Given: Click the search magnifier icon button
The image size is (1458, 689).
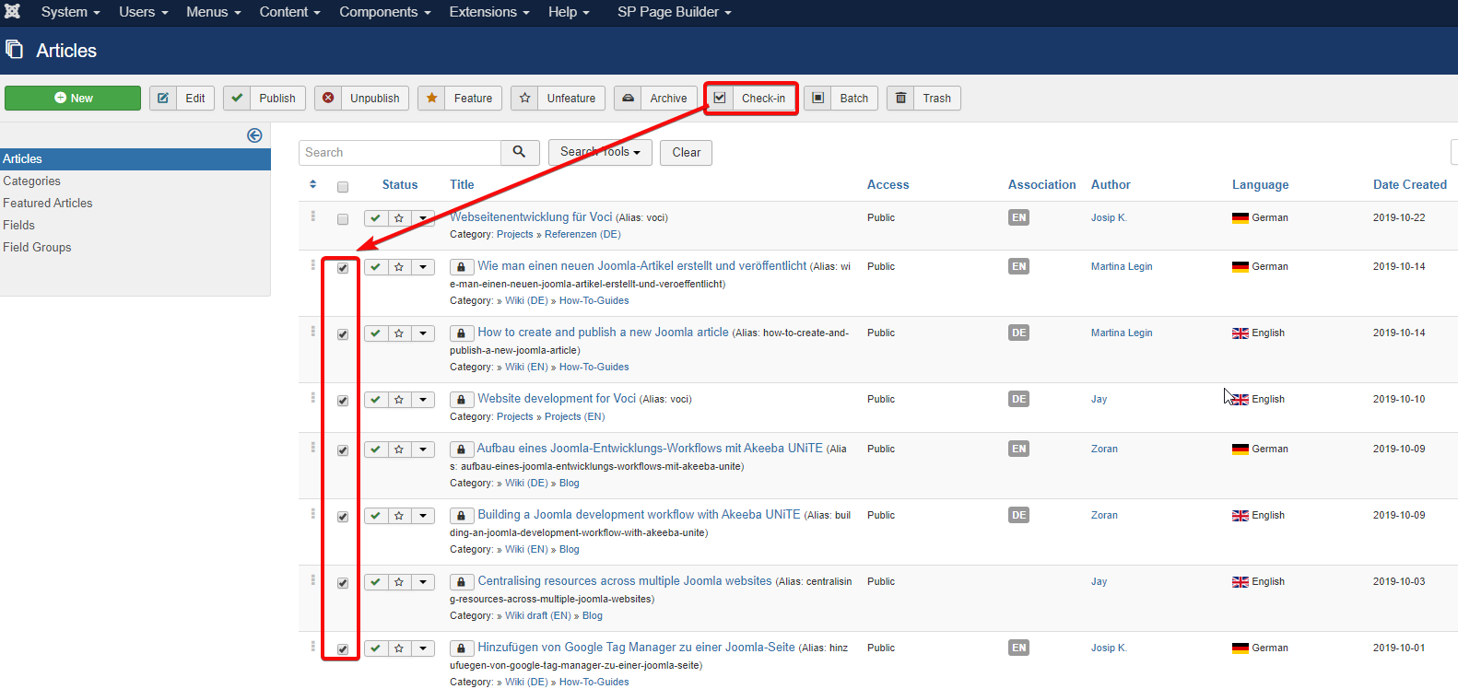Looking at the screenshot, I should (520, 152).
